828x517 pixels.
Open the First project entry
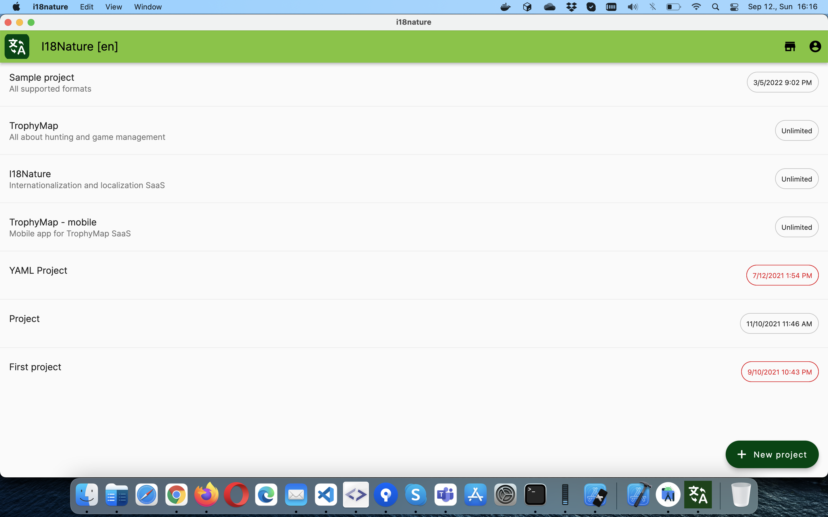[x=414, y=372]
